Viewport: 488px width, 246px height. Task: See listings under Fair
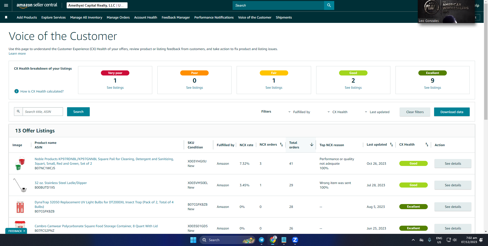pos(274,88)
